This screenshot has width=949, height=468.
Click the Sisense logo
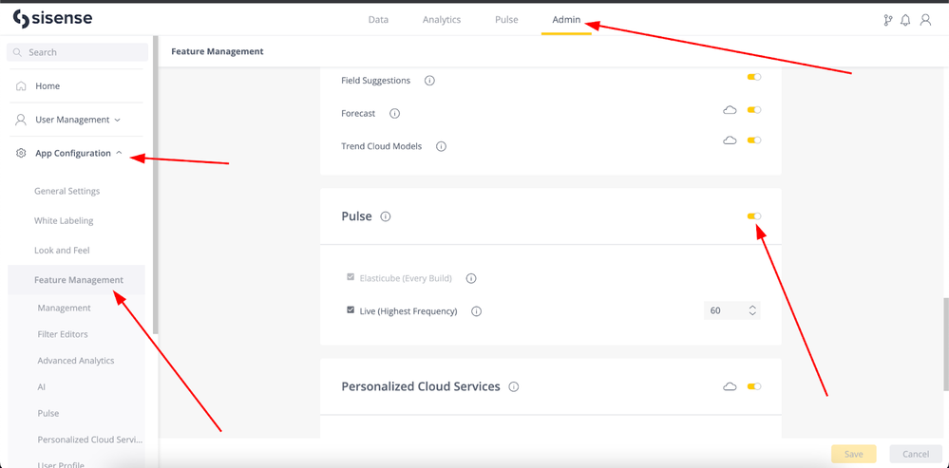[52, 19]
